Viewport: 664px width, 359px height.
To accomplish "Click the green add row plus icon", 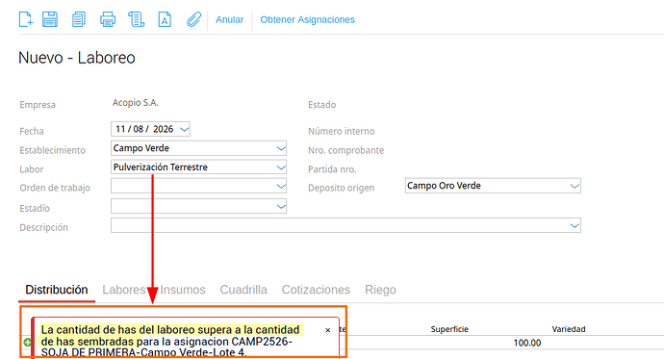I will [x=28, y=342].
